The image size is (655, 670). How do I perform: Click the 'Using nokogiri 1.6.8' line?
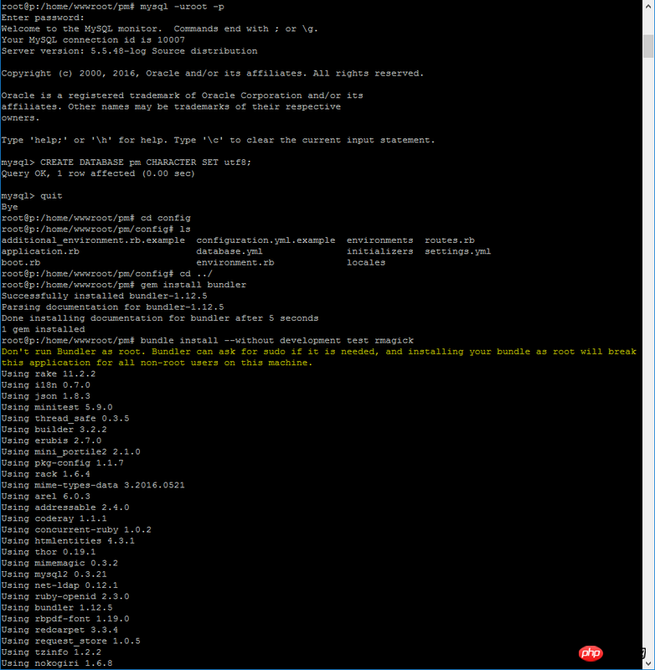tap(57, 662)
